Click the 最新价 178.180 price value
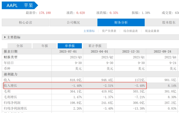The height and width of the screenshot is (113, 179). click(x=45, y=13)
